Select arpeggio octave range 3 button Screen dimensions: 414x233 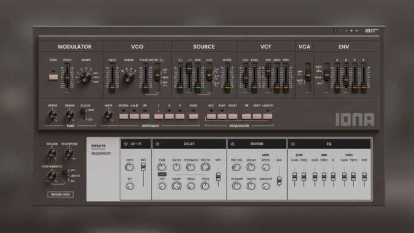coord(180,116)
